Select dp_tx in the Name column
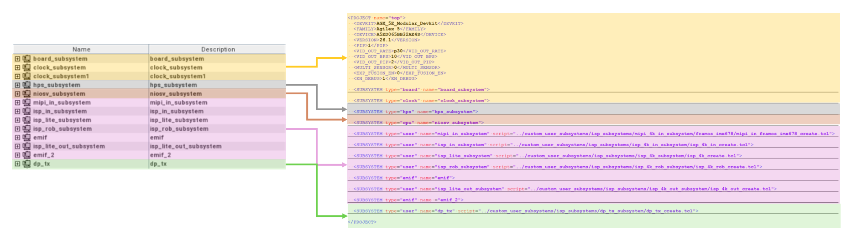The height and width of the screenshot is (246, 852). click(42, 164)
